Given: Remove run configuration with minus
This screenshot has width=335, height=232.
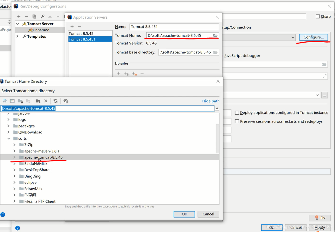Looking at the screenshot, I should pos(27,17).
